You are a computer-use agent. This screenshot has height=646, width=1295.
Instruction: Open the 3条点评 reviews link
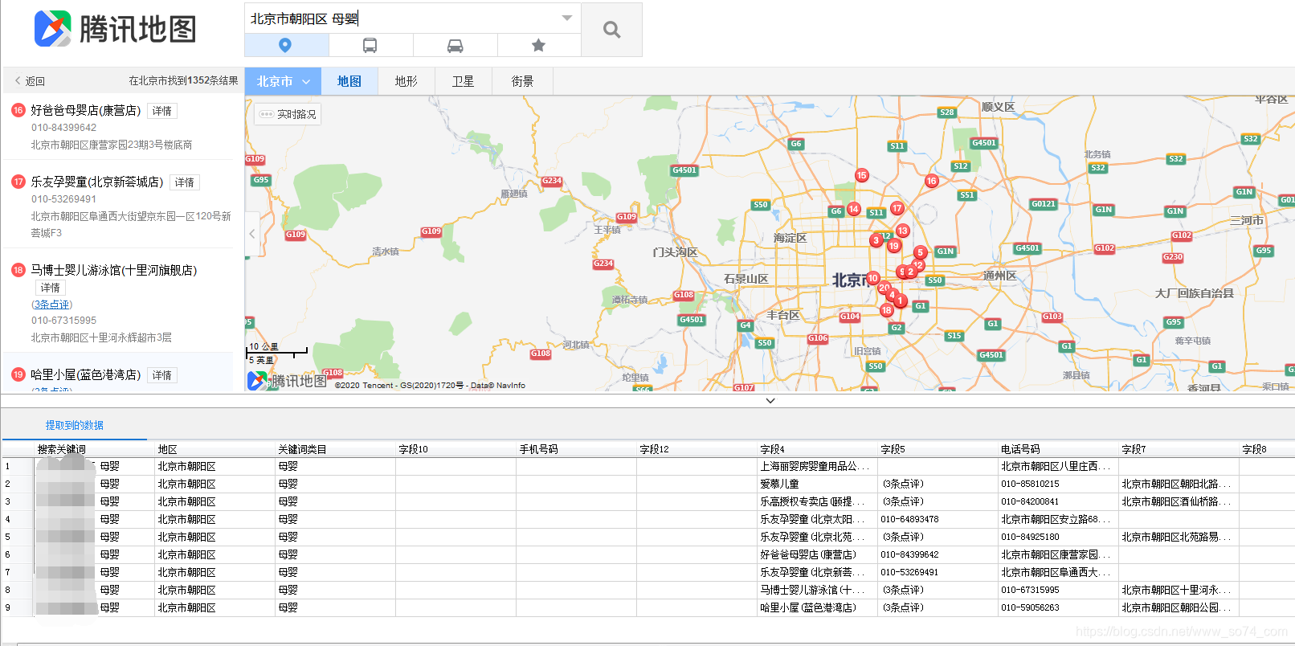pos(51,305)
